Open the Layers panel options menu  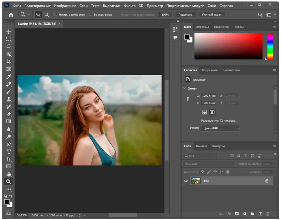point(275,146)
